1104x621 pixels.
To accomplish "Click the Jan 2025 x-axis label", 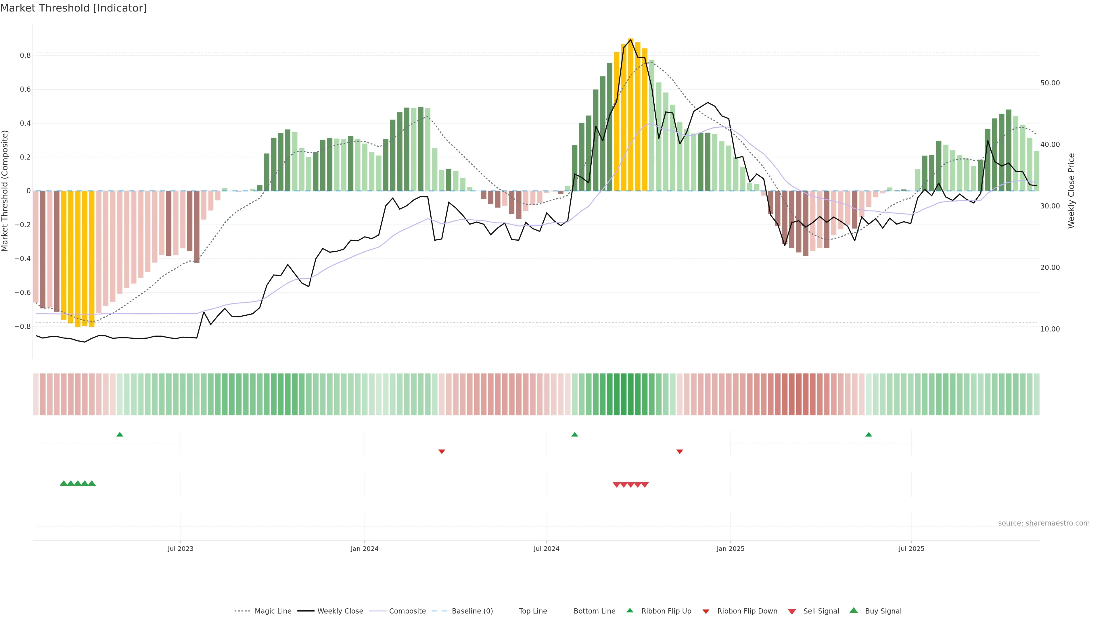I will (730, 549).
